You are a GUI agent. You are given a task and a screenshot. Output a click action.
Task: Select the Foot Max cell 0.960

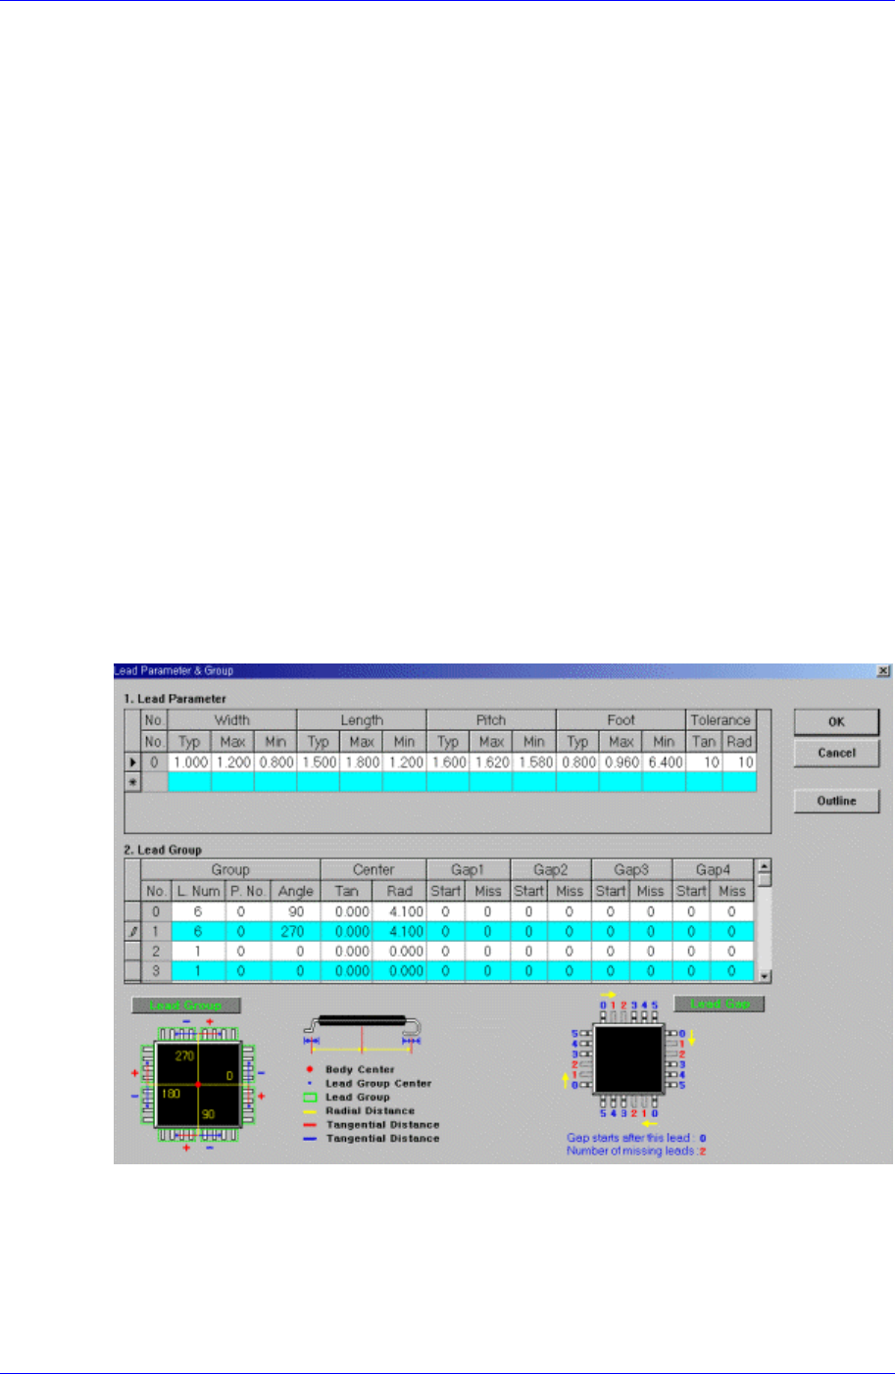pos(621,761)
